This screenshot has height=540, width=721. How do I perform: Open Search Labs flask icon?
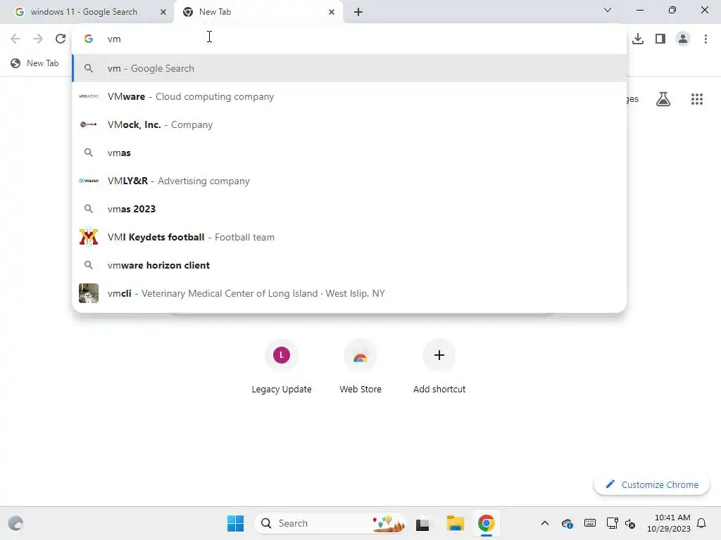click(x=663, y=98)
